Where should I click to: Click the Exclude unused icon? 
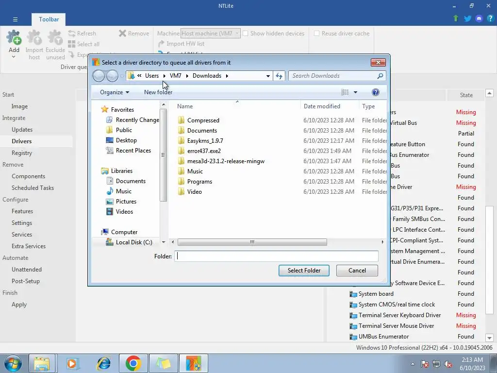click(x=55, y=37)
